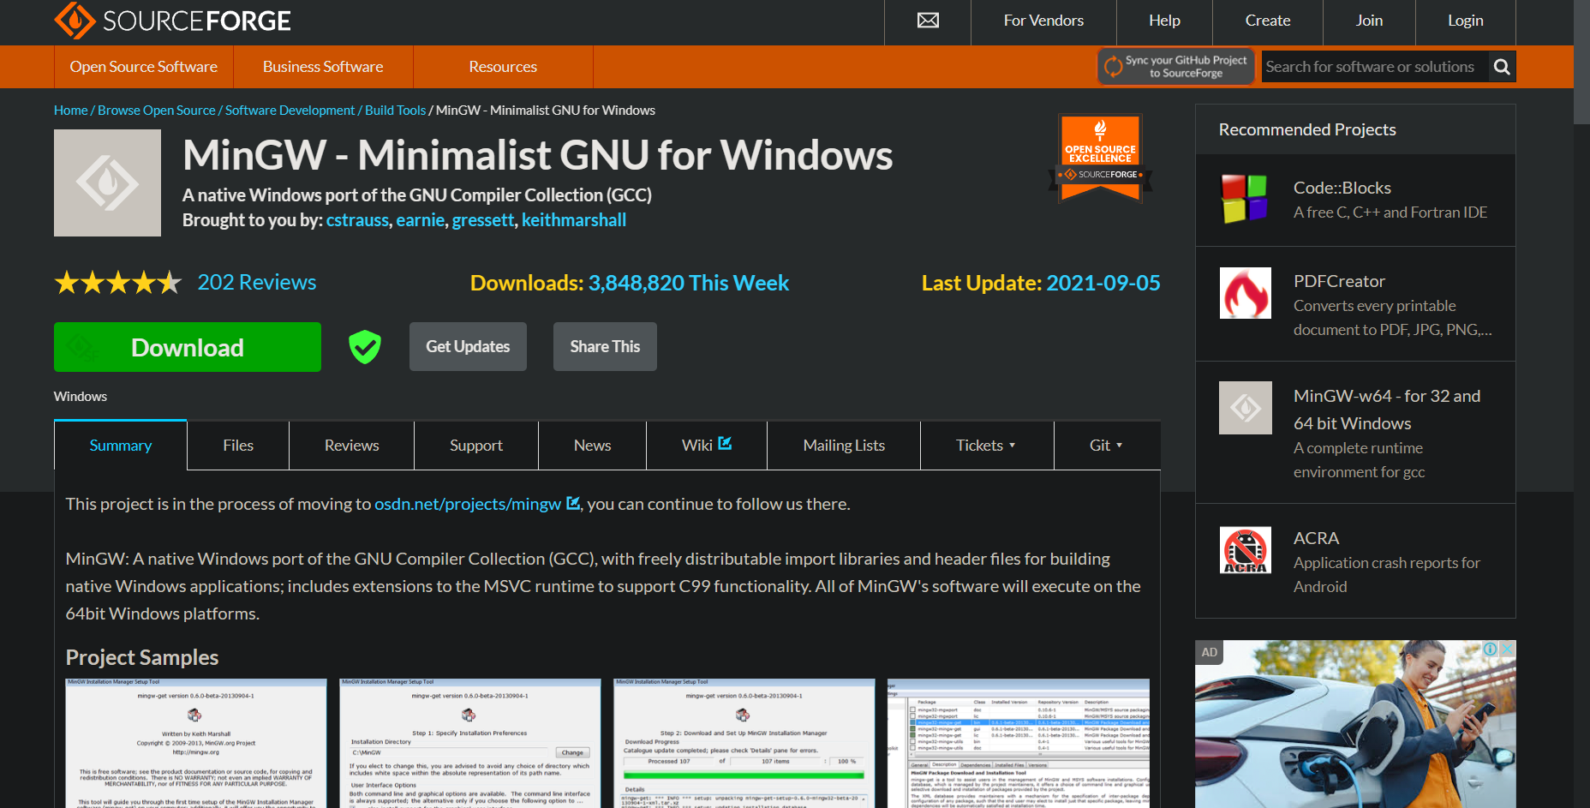Click the green shield checkmark icon
1590x808 pixels.
click(365, 347)
